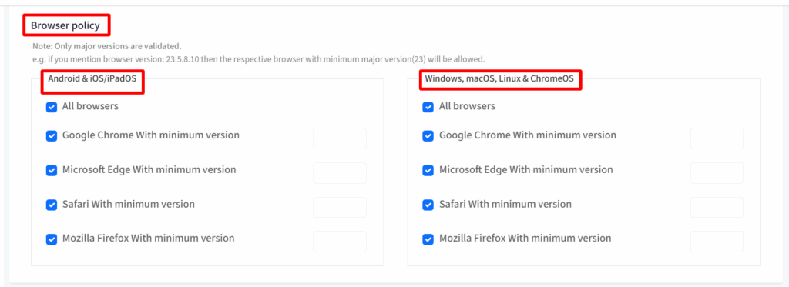The image size is (789, 287).
Task: Click the 'Browser policy' heading text
Action: coord(65,25)
